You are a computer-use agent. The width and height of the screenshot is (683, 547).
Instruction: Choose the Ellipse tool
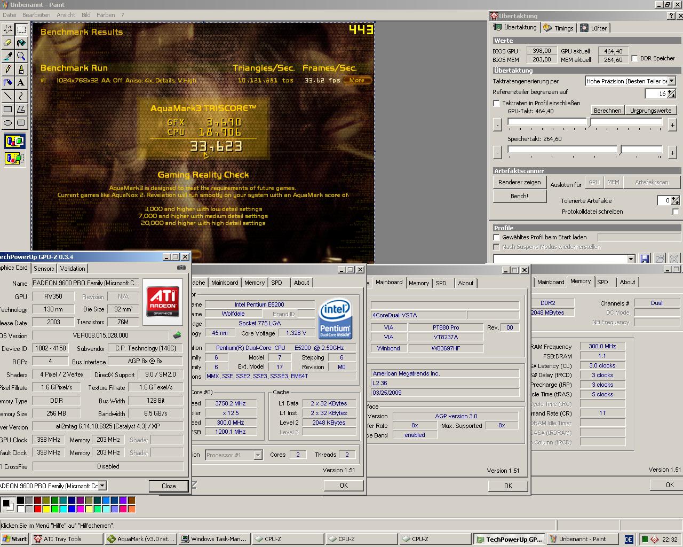click(8, 122)
